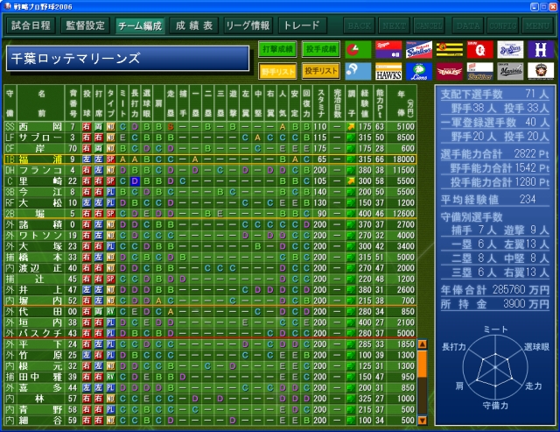Image resolution: width=560 pixels, height=432 pixels.
Task: Select the light blue Pacific League logo
Action: (358, 71)
